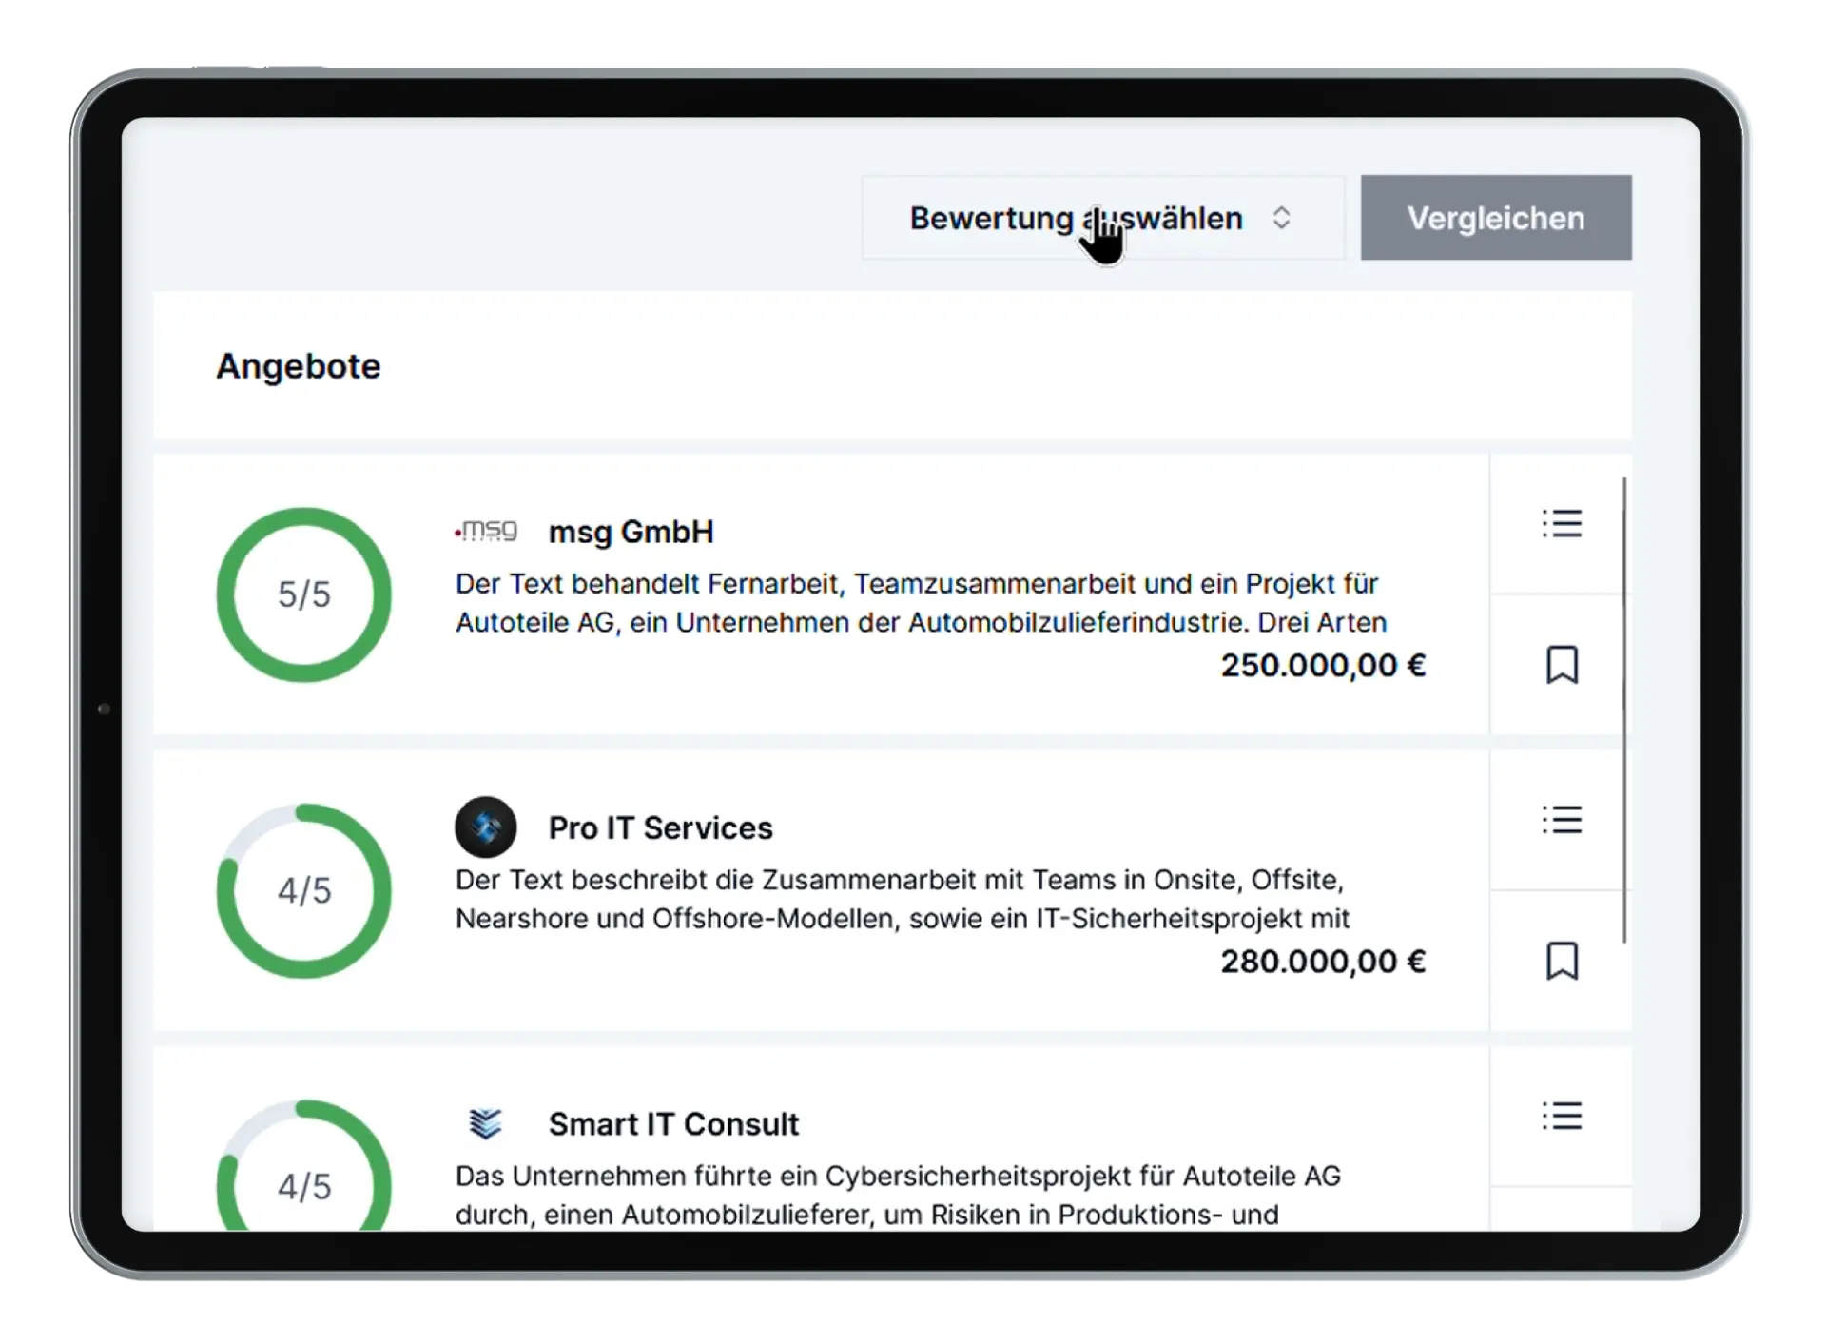The width and height of the screenshot is (1826, 1343).
Task: Open the details list icon beside Pro IT Services
Action: [1563, 820]
